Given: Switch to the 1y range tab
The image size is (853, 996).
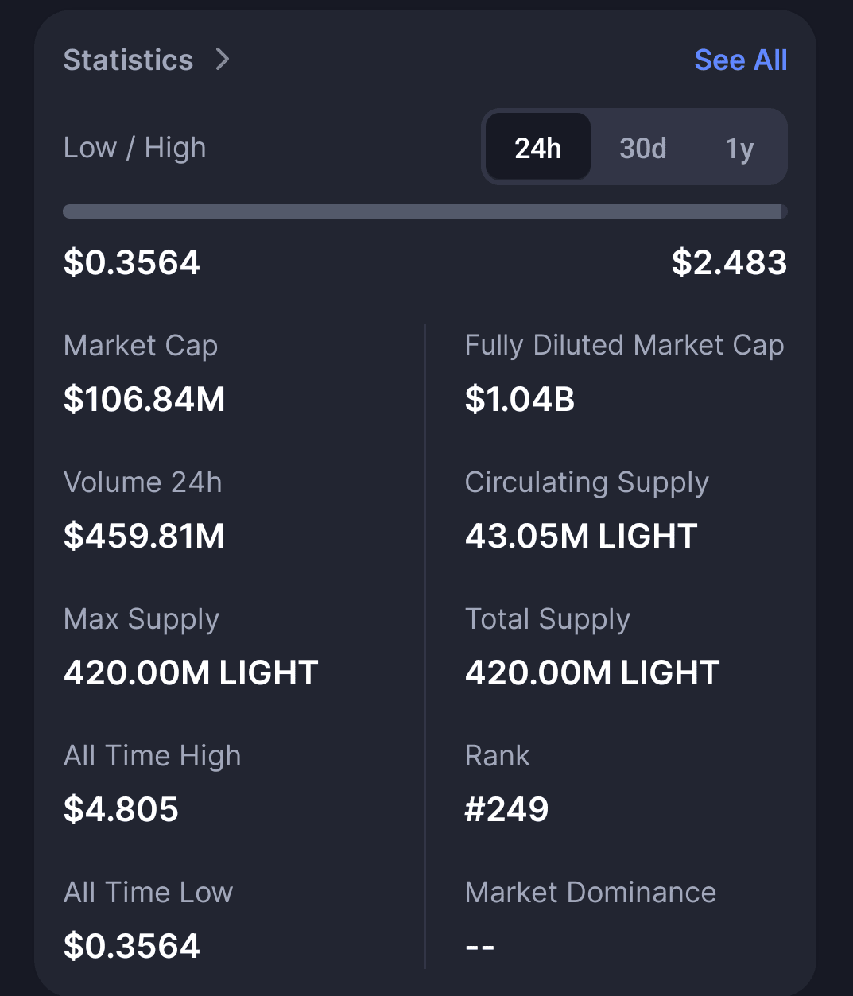Looking at the screenshot, I should [739, 148].
